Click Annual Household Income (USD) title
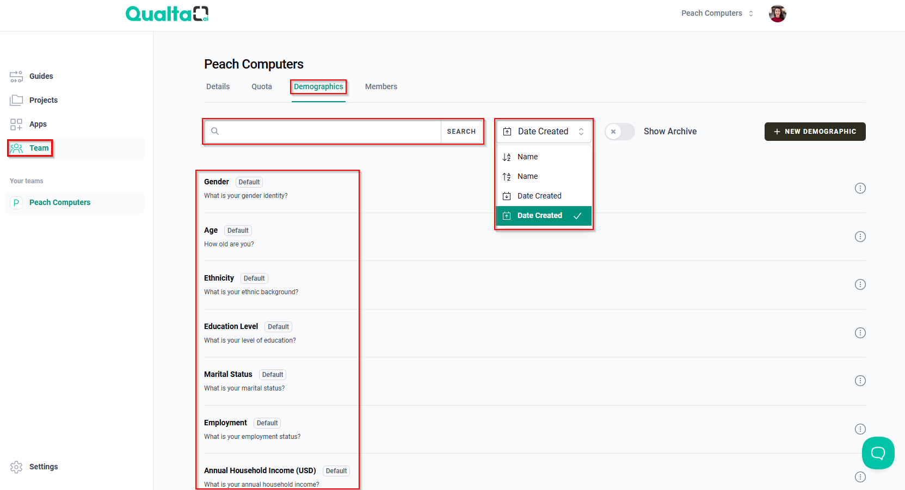905x490 pixels. [x=260, y=470]
